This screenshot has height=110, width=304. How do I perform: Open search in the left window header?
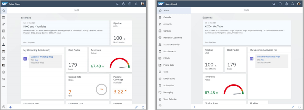[117, 4]
